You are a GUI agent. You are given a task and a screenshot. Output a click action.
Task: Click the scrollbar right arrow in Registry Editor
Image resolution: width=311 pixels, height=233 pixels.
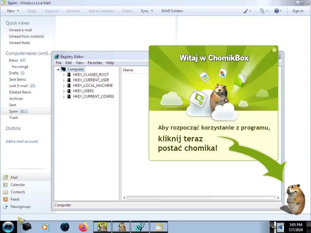[x=278, y=198]
